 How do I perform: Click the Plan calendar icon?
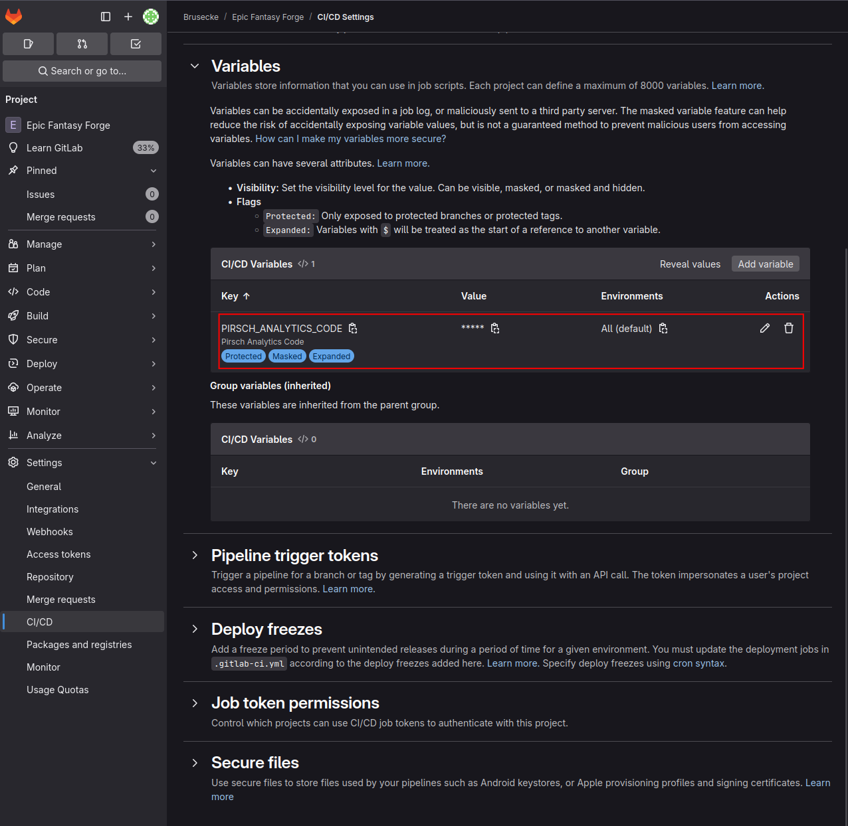tap(13, 268)
